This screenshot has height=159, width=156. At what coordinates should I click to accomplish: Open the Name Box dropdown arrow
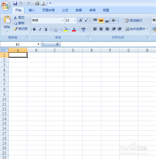point(38,44)
